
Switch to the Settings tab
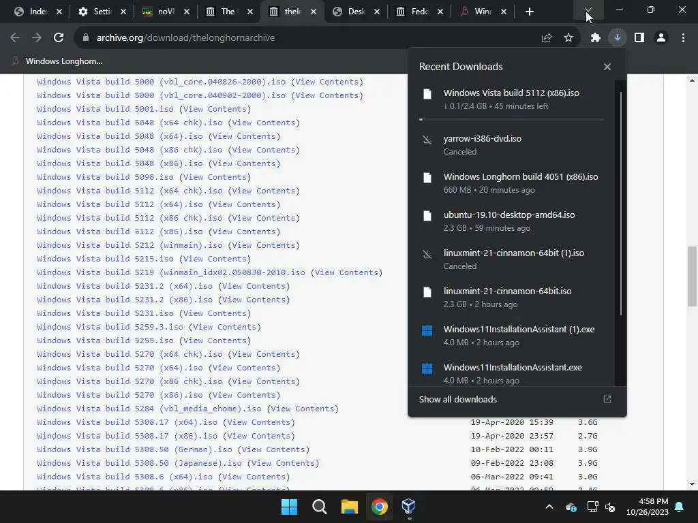pos(95,12)
